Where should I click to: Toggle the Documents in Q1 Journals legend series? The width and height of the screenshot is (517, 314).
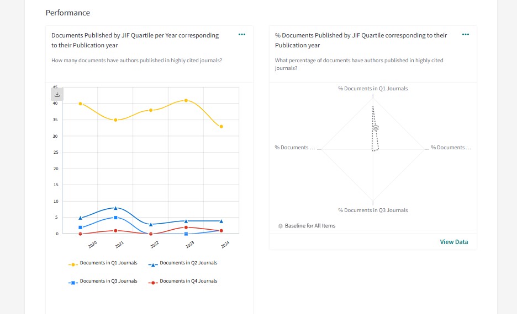click(108, 263)
